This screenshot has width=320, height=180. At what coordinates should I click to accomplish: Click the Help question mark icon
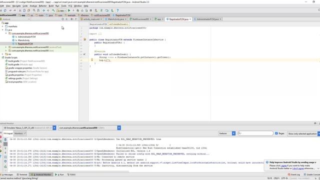tap(117, 10)
